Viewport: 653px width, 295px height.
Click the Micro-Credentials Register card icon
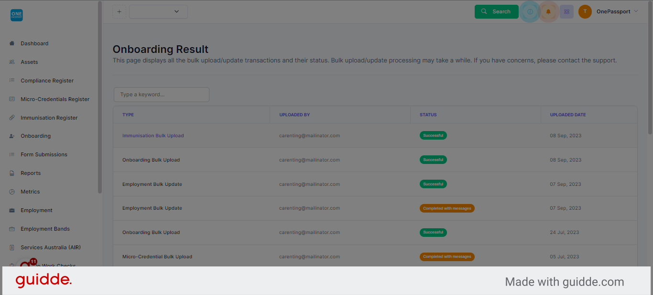coord(12,99)
